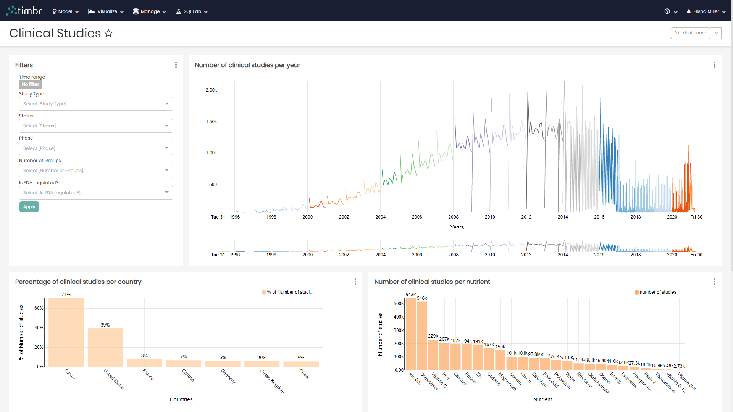733x412 pixels.
Task: Toggle the 'number of studies' legend item
Action: tap(656, 292)
